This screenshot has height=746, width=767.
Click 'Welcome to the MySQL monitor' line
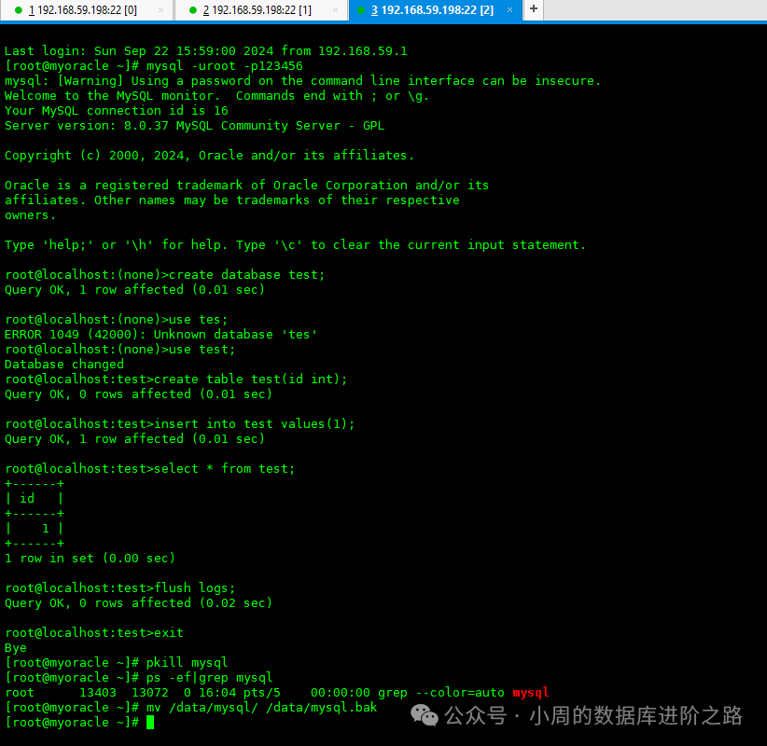(217, 96)
